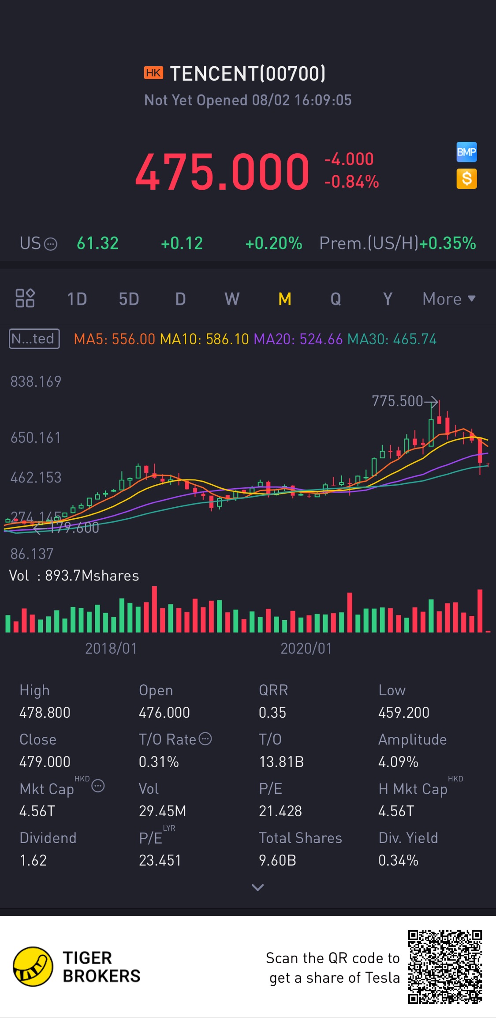Tap the US price 61.32
496x1018 pixels.
point(97,243)
